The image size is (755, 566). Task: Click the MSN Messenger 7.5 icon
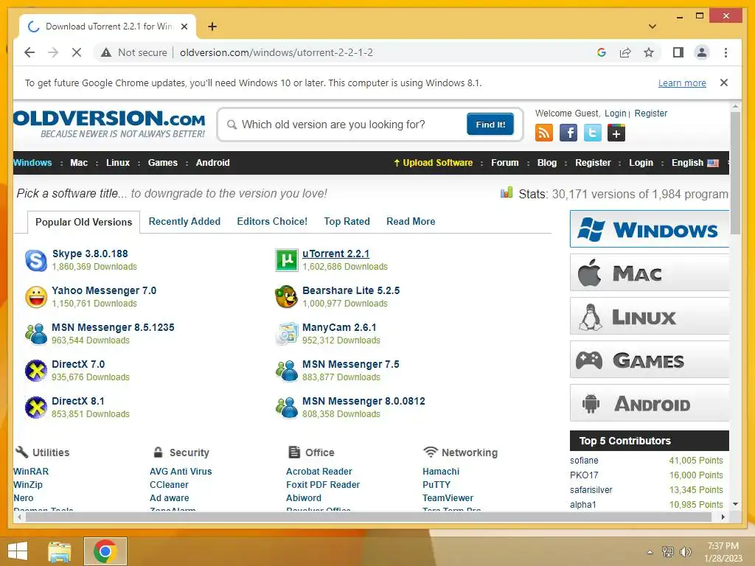coord(287,371)
